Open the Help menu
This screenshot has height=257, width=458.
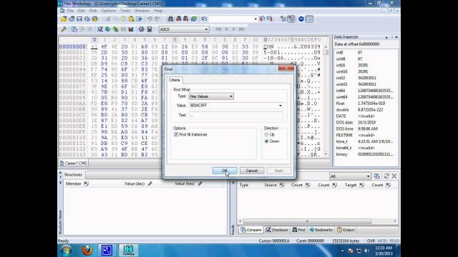[158, 11]
